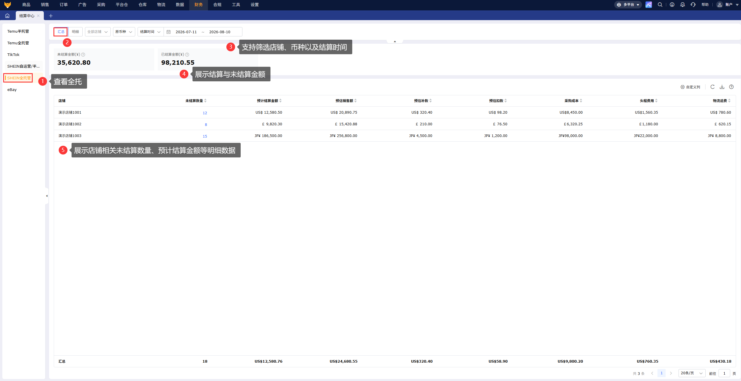Change the 20条/页 page size

coord(692,373)
